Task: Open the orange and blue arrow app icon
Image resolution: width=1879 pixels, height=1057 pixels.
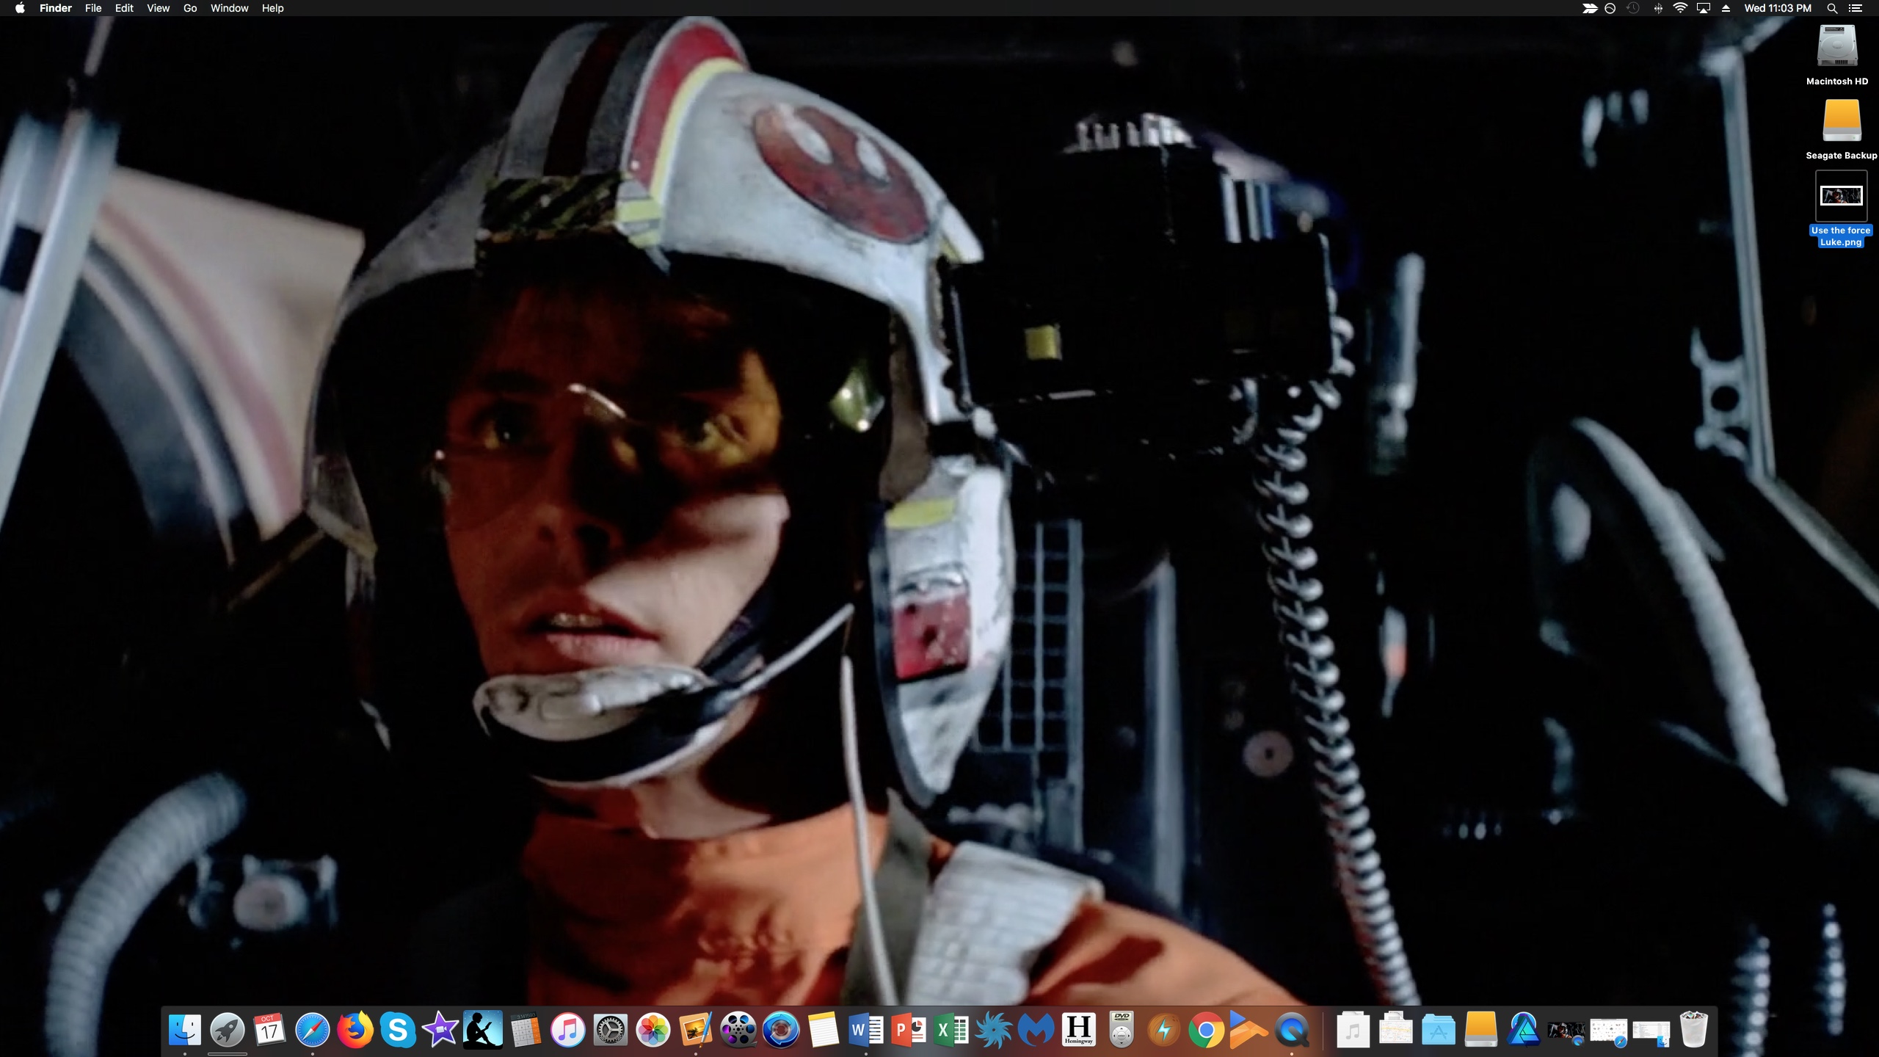Action: 1249,1030
